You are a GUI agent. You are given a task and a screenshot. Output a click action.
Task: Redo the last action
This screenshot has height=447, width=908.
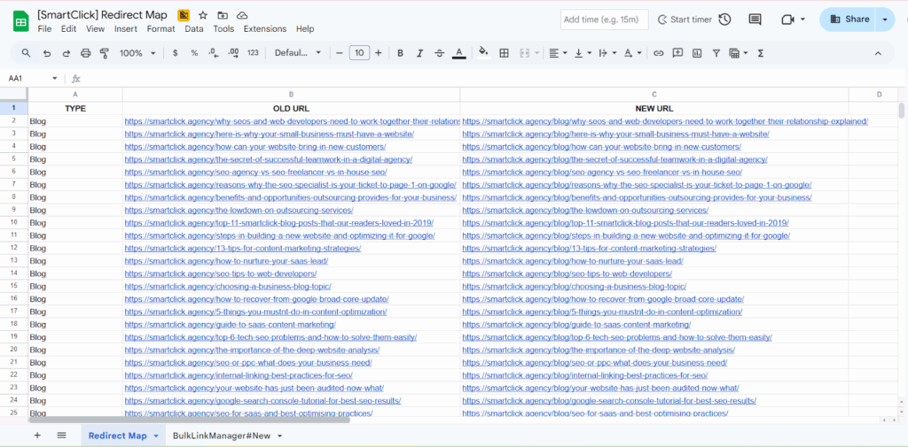point(66,53)
